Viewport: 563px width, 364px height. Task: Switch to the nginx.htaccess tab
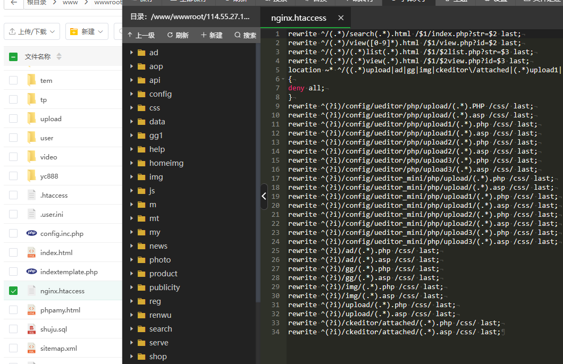(x=298, y=18)
